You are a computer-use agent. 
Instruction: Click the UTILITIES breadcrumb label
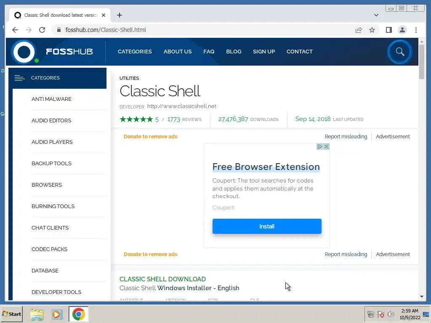pyautogui.click(x=129, y=78)
